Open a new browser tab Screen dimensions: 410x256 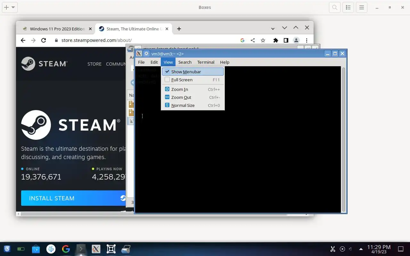click(x=179, y=29)
